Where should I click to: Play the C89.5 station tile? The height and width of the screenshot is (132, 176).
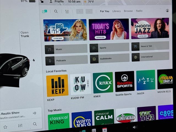pos(166,112)
